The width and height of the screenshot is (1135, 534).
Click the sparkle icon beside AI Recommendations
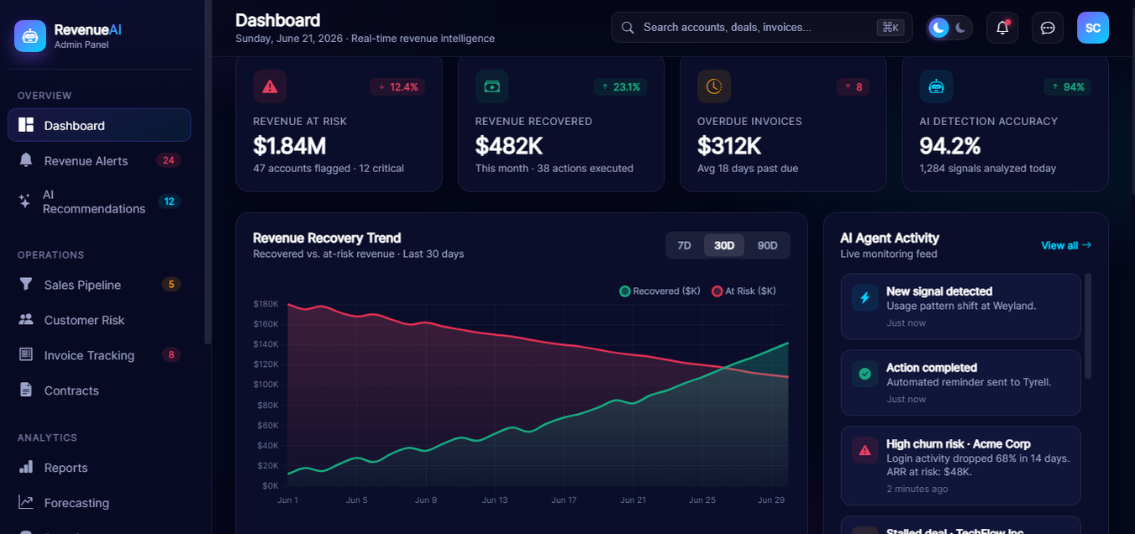[25, 202]
